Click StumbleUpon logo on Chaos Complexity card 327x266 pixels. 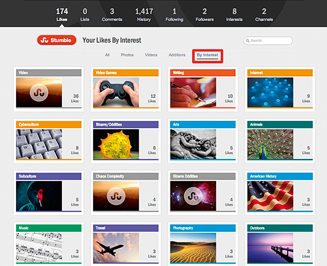[116, 196]
